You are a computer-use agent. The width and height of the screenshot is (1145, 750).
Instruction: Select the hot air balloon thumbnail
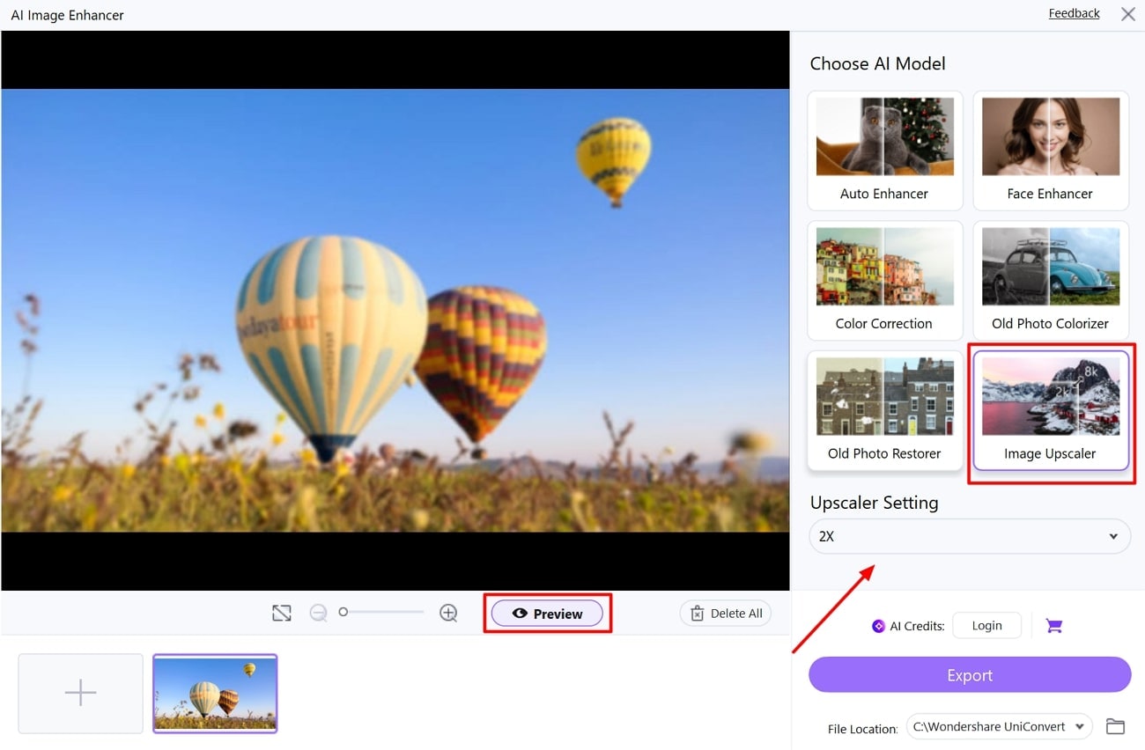click(x=215, y=693)
